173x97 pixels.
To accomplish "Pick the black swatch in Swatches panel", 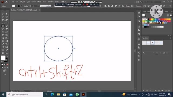I will 148,19.
